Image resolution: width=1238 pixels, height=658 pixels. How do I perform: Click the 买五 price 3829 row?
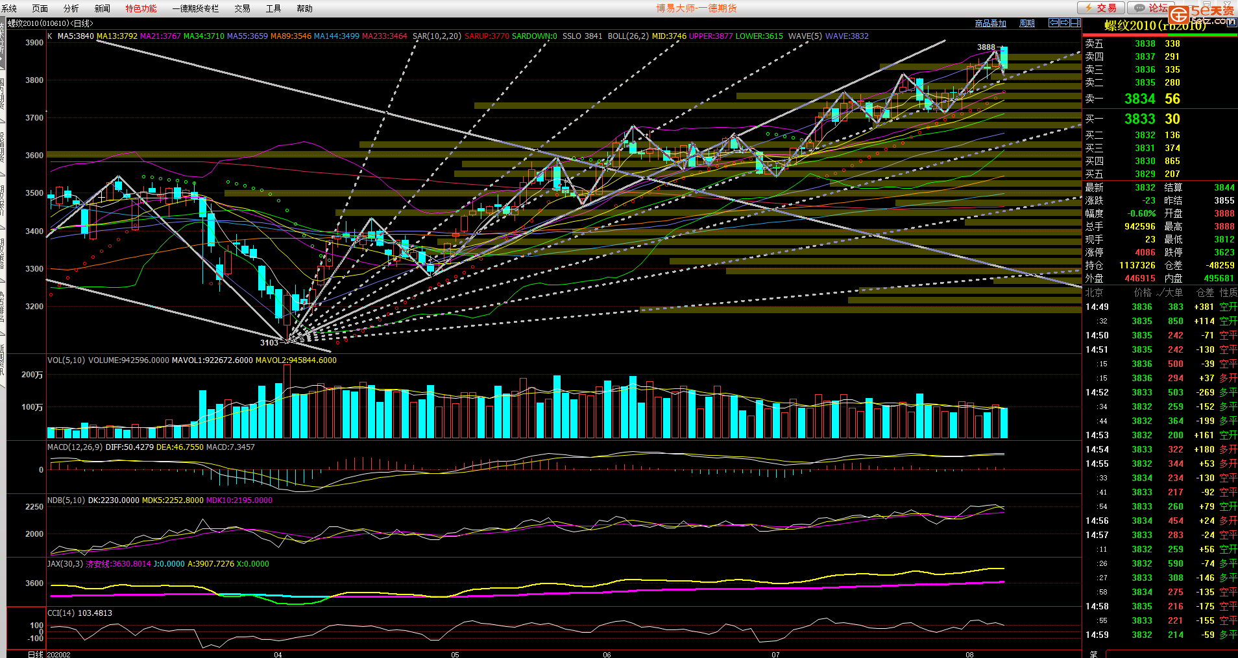point(1159,174)
